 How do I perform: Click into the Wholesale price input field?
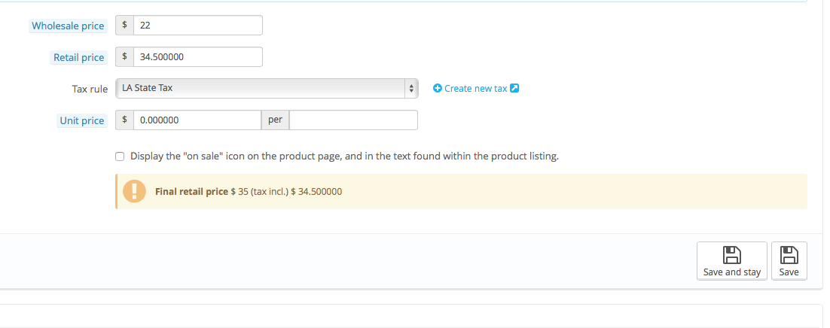pos(197,26)
